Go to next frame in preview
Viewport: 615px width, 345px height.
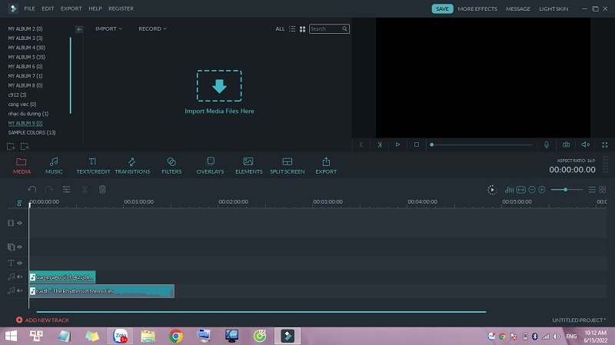pos(379,144)
